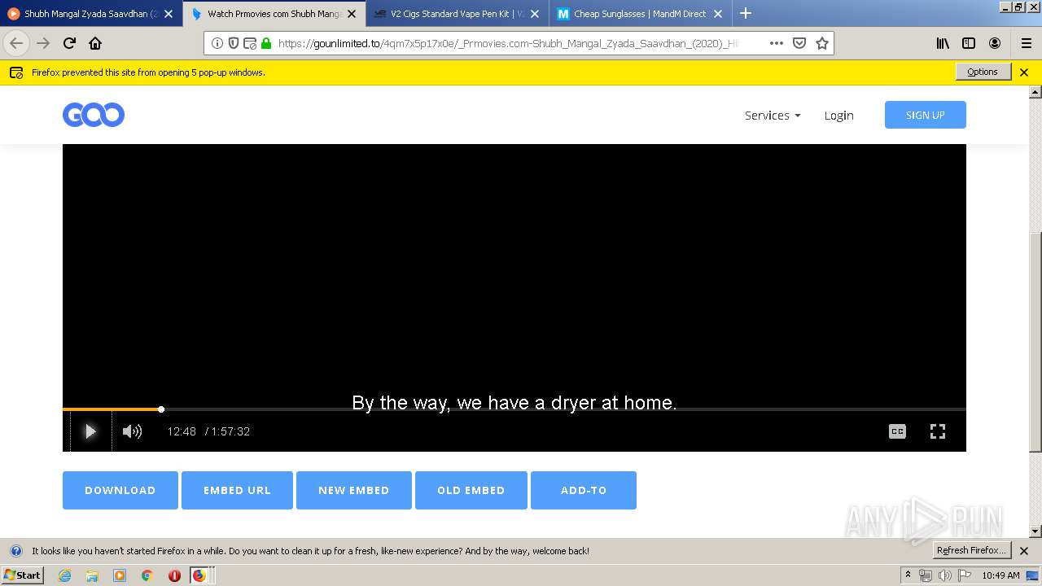Screen dimensions: 1042x586
Task: Click the Refresh Firefox button
Action: (x=972, y=550)
